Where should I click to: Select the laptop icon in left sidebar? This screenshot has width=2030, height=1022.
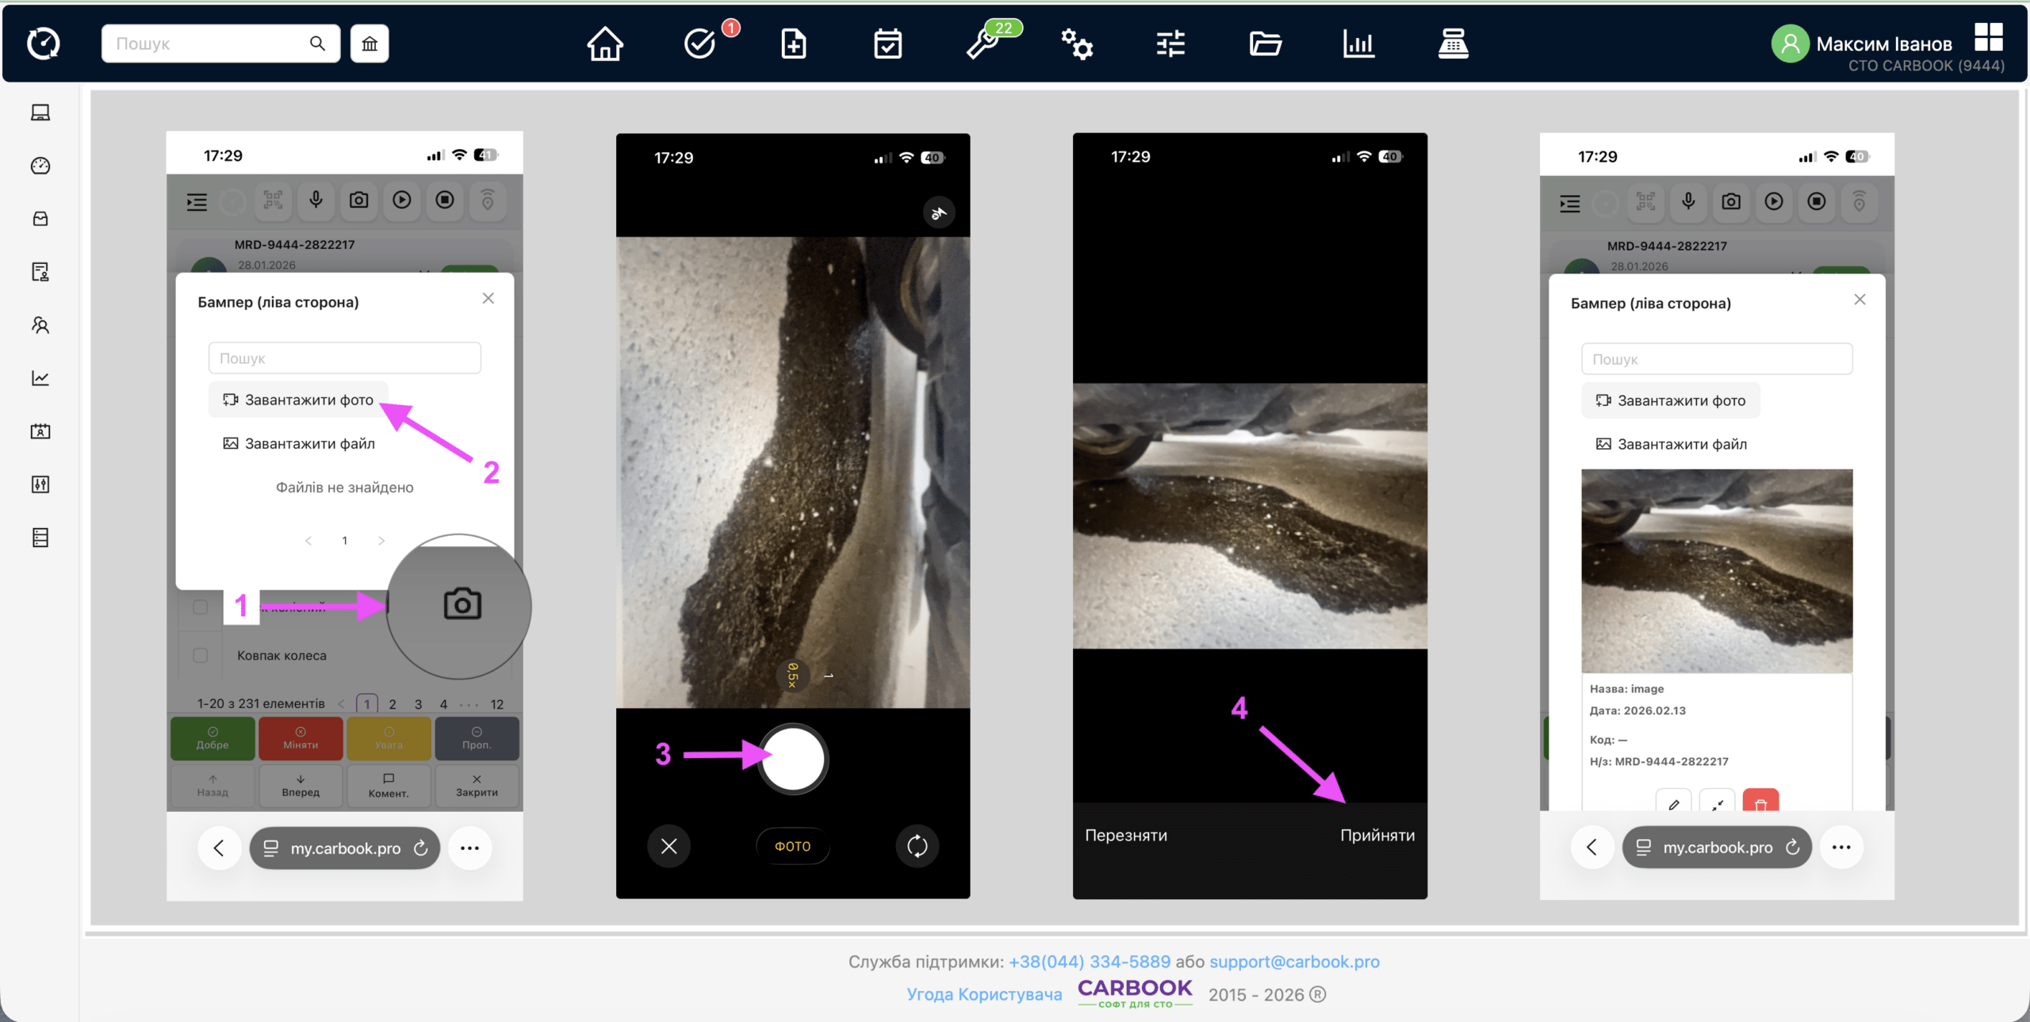click(40, 113)
